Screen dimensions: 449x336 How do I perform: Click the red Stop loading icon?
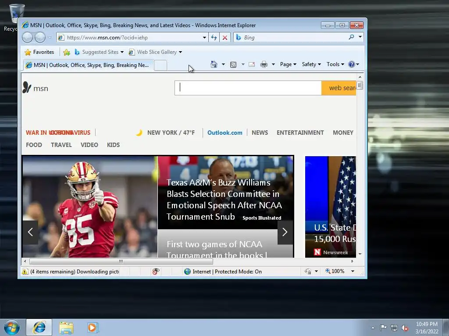pyautogui.click(x=225, y=38)
